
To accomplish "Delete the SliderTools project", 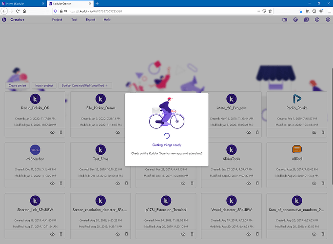I will tap(257, 183).
